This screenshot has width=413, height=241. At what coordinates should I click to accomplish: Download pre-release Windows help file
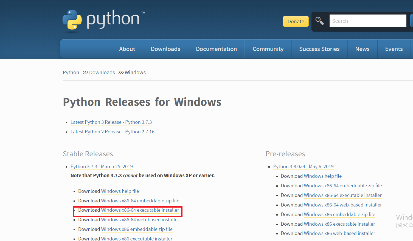(x=323, y=176)
